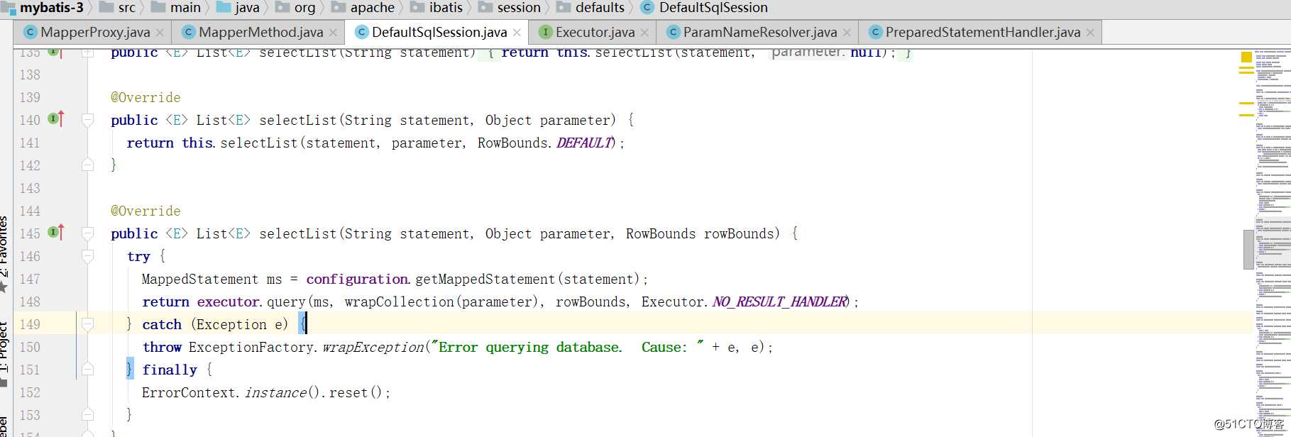Viewport: 1291px width, 437px height.
Task: Click wrapCollection call on line 148
Action: coord(399,302)
